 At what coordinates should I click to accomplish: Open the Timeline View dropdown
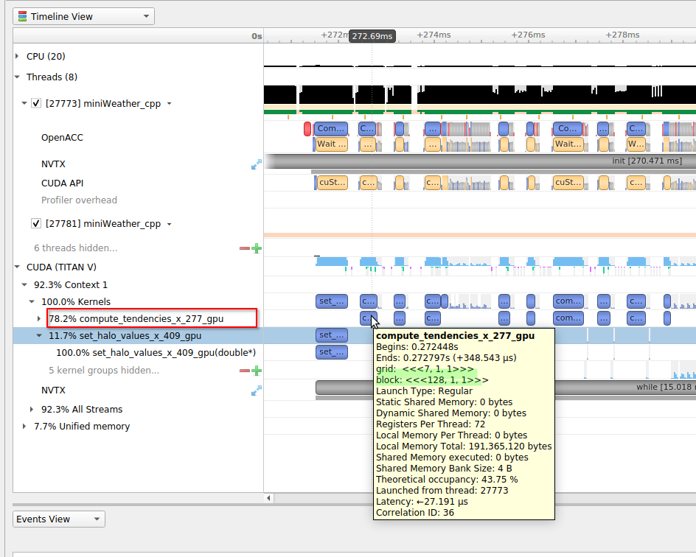(x=83, y=16)
